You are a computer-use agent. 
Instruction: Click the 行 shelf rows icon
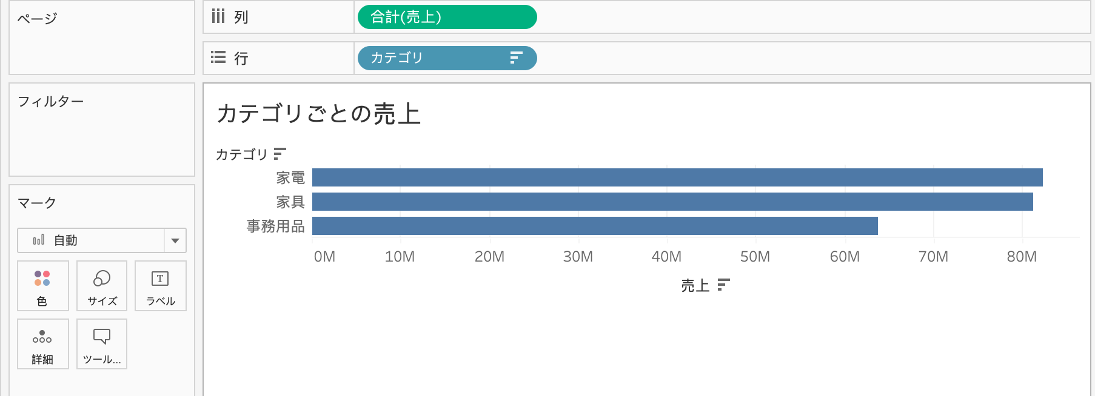pos(218,58)
